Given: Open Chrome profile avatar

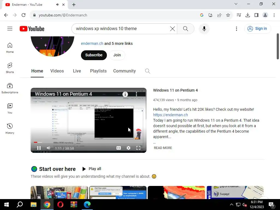Looking at the screenshot, I should pos(265,15).
